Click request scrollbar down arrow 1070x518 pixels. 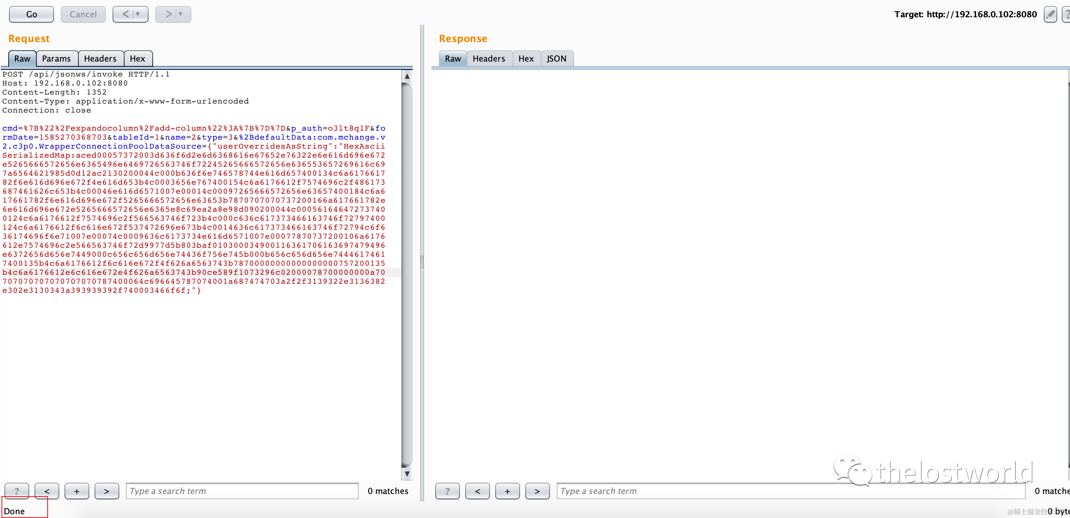pyautogui.click(x=407, y=473)
